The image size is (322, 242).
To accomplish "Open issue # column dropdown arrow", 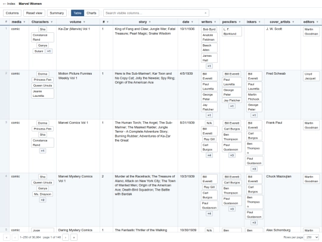I will [107, 22].
